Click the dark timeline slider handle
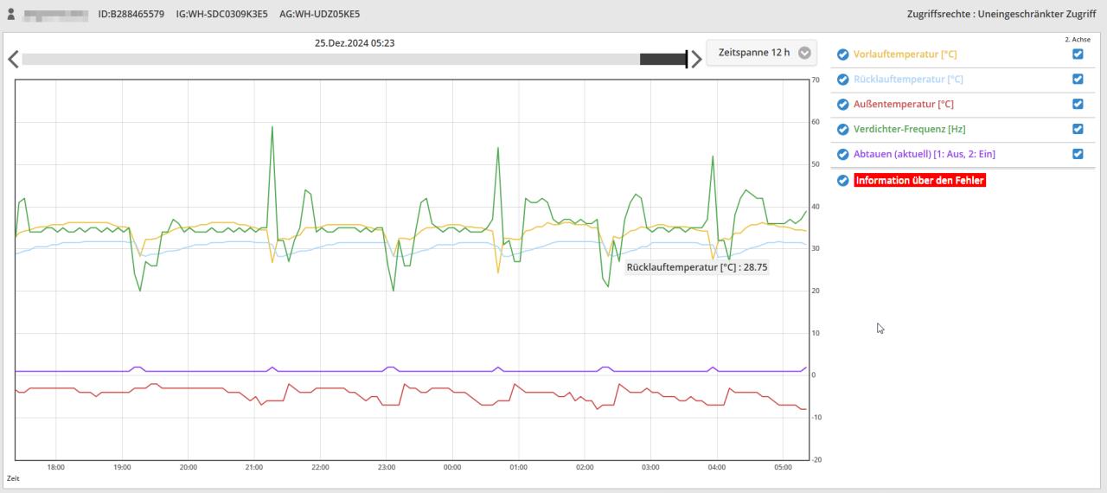Viewport: 1107px width, 493px height. click(663, 59)
